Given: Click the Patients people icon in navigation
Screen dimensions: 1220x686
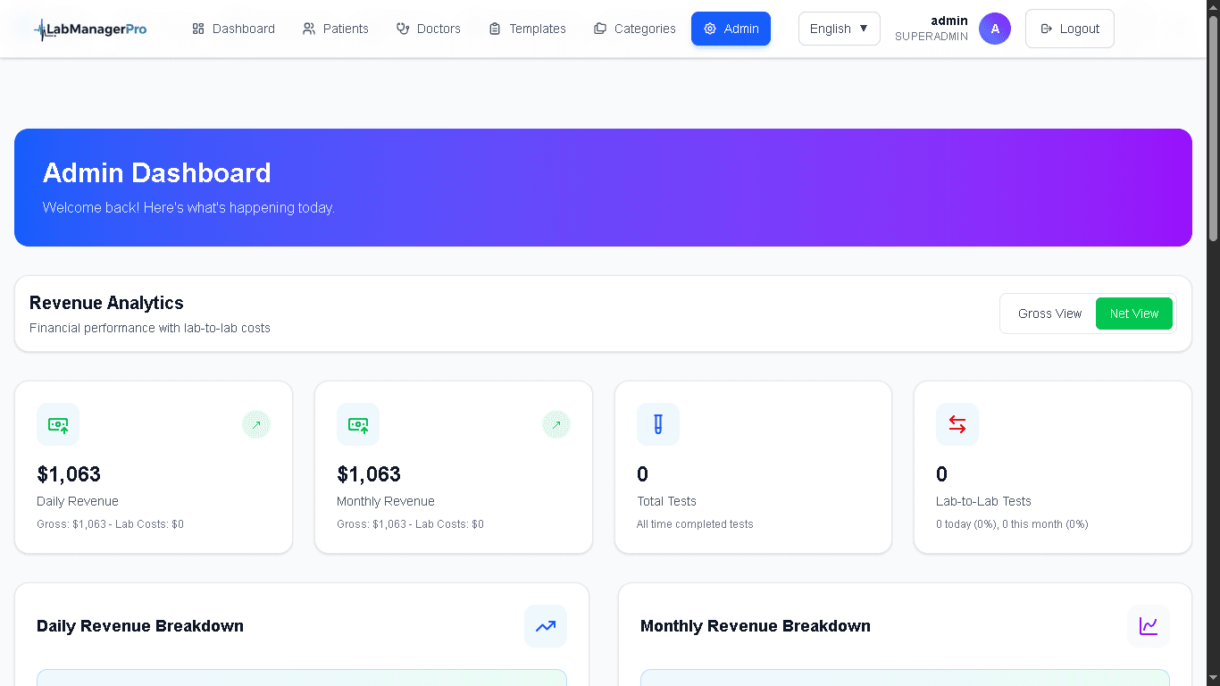Looking at the screenshot, I should click(x=308, y=28).
